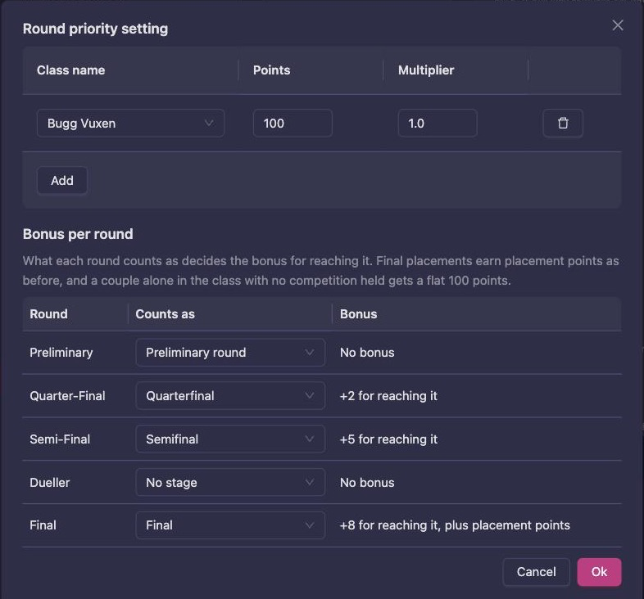
Task: Open the Semifinal counts-as dropdown
Action: pos(230,439)
